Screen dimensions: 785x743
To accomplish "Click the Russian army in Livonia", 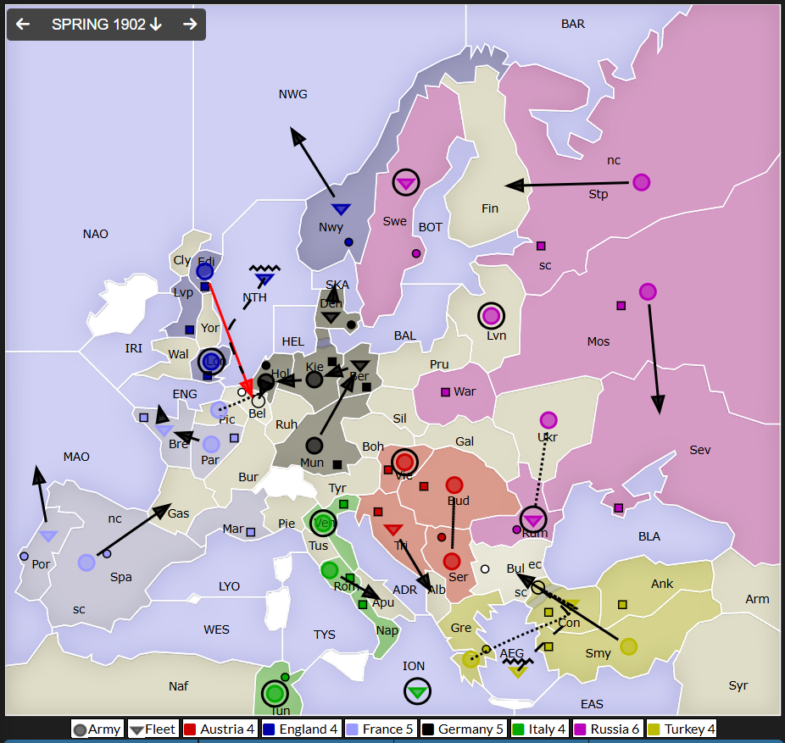I will (491, 316).
